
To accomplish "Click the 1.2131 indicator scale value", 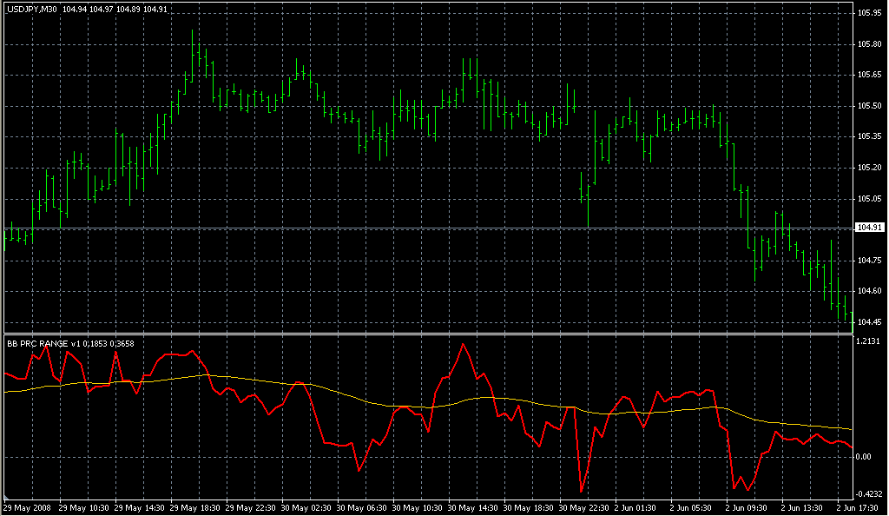I will coord(869,341).
